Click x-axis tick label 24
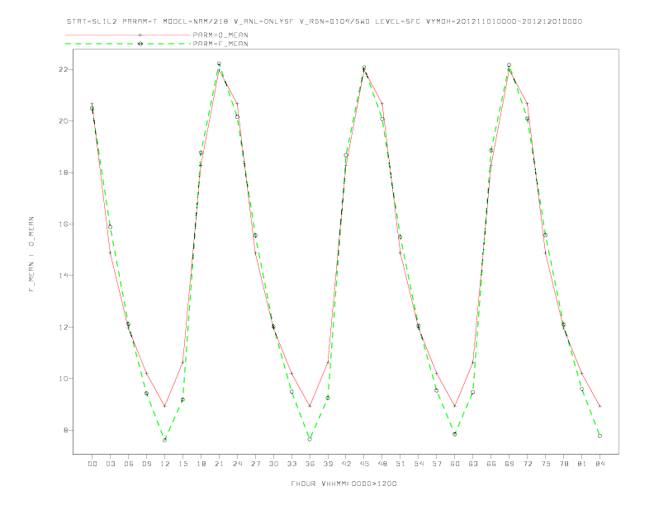The image size is (654, 505). point(237,464)
